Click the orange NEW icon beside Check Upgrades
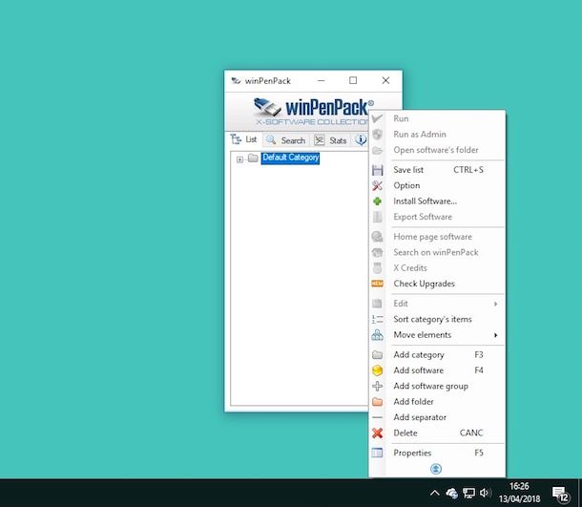The height and width of the screenshot is (507, 582). 377,284
